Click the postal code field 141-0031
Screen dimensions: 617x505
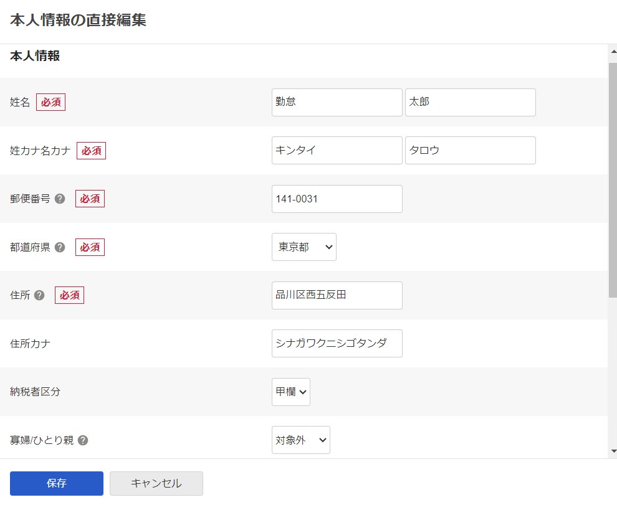pos(337,199)
